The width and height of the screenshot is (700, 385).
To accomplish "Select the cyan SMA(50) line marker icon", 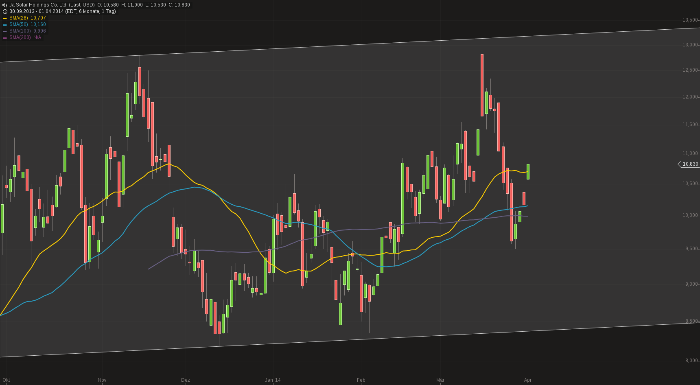I will (x=5, y=24).
